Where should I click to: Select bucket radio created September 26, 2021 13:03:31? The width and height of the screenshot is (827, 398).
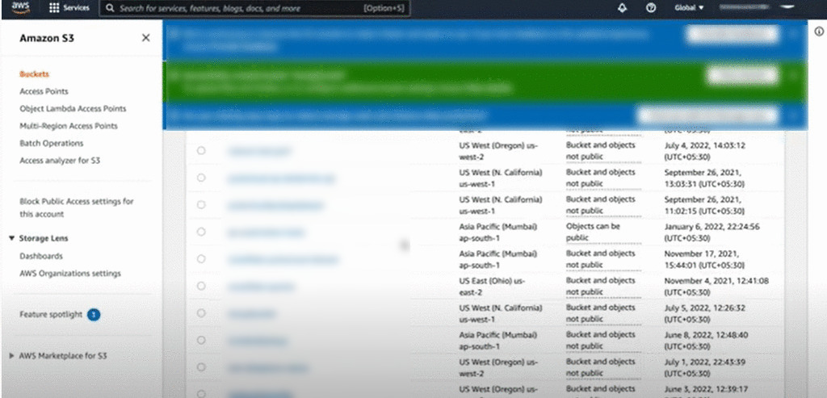(x=201, y=178)
